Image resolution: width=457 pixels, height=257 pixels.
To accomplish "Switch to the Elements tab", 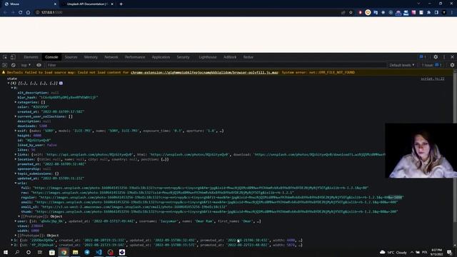I will [31, 57].
